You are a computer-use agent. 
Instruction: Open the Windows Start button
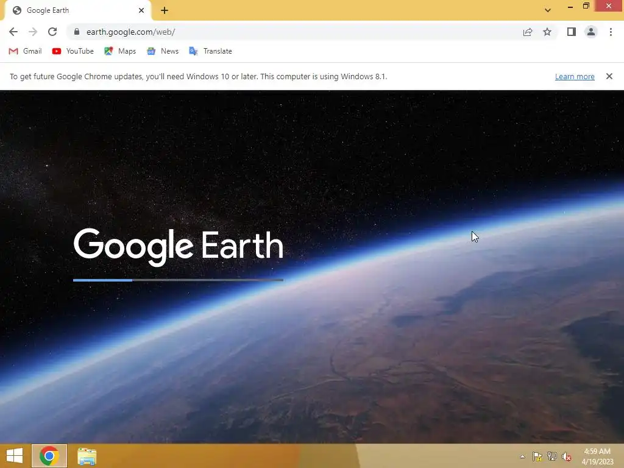(15, 456)
